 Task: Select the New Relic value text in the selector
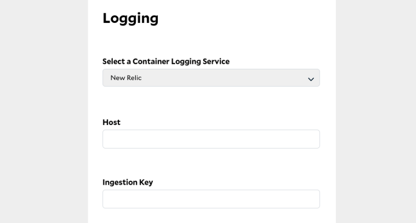(126, 78)
